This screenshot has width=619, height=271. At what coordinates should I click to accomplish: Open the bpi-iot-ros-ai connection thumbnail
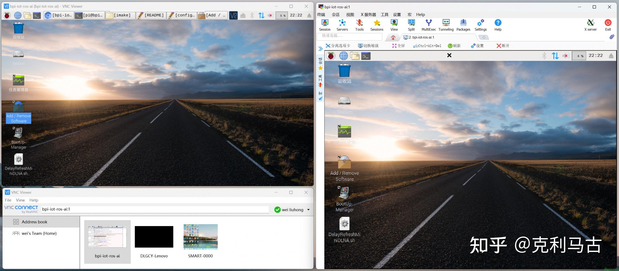pos(107,242)
